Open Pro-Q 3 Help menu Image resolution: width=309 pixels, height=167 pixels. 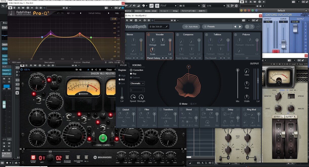pos(117,13)
